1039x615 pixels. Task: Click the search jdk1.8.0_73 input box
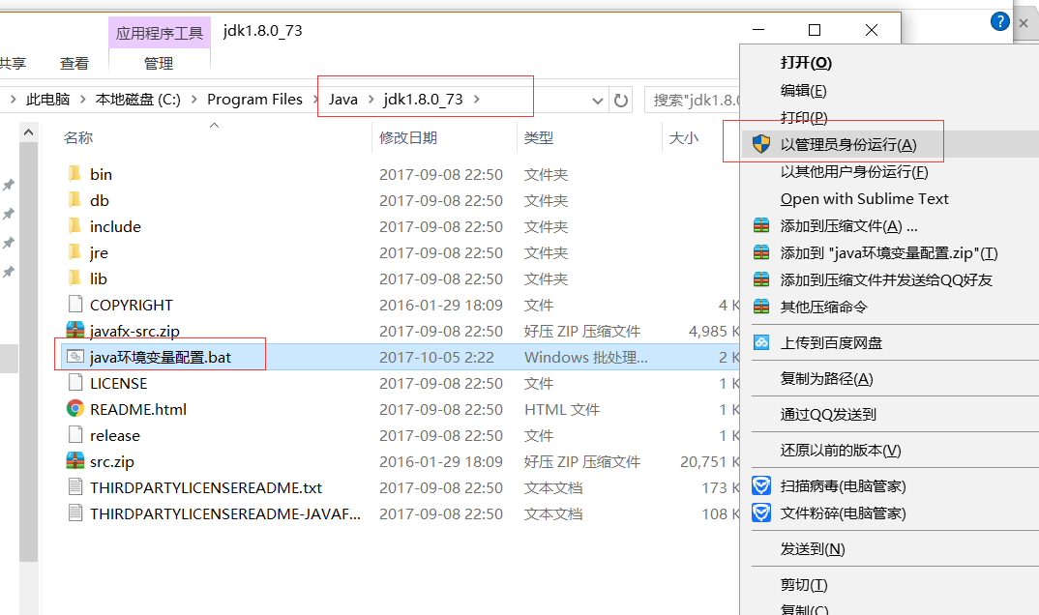693,100
